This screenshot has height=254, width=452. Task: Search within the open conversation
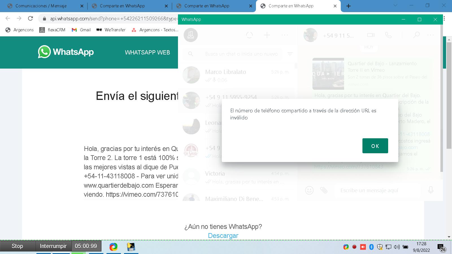coord(416,35)
